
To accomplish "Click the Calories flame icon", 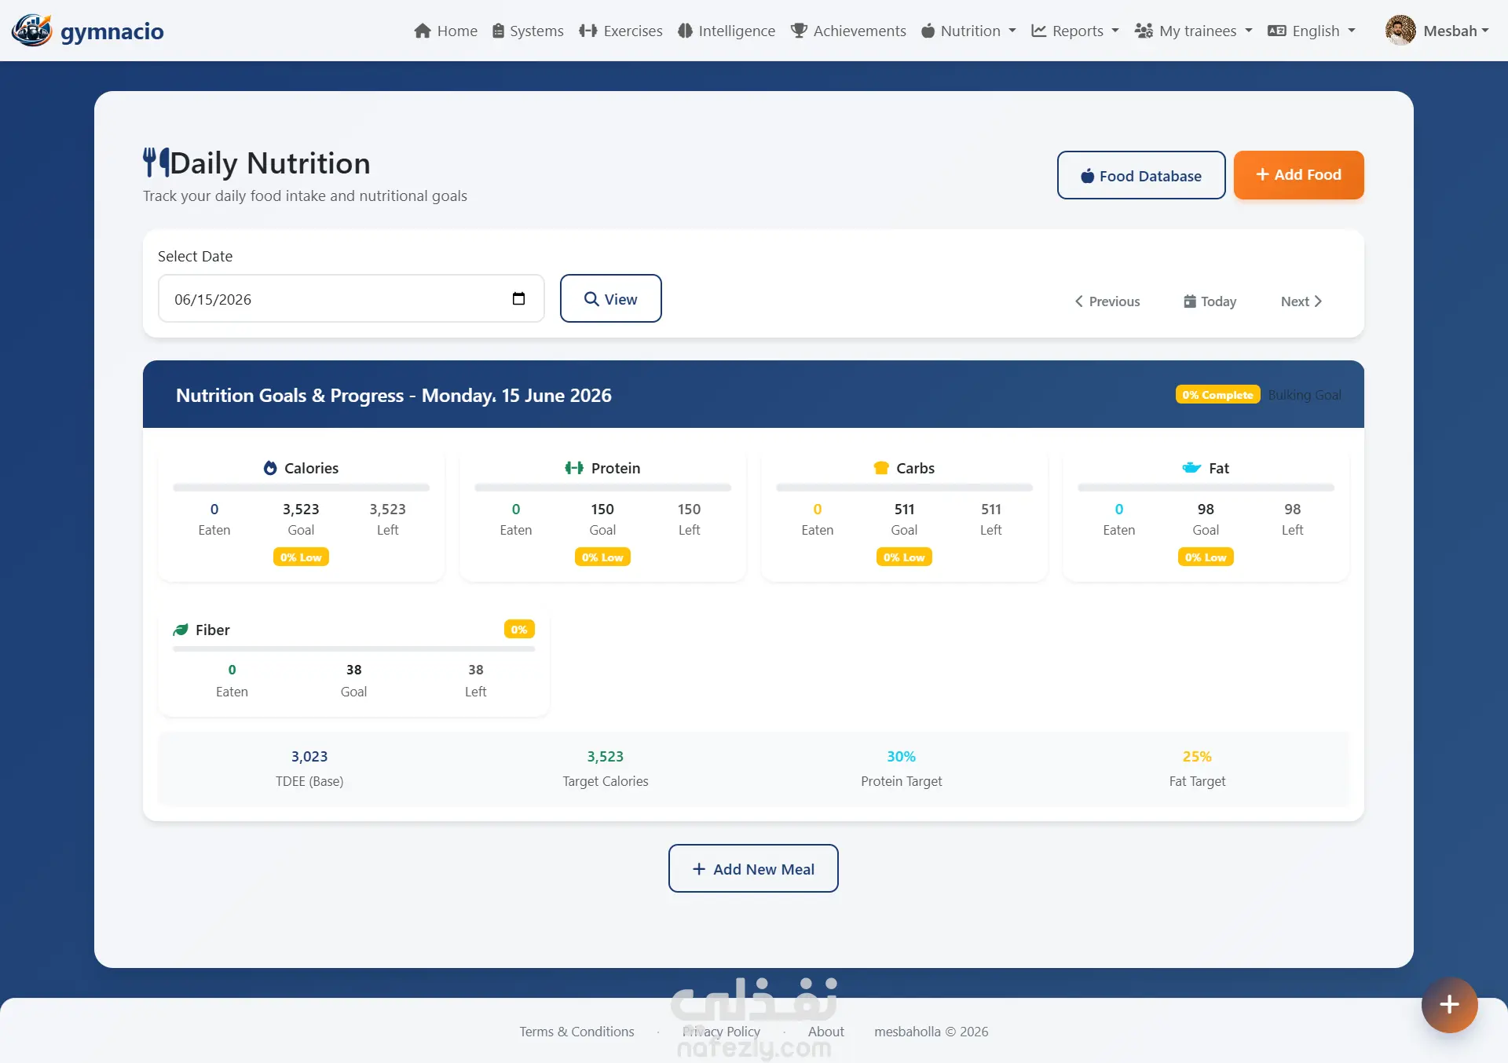I will (270, 468).
